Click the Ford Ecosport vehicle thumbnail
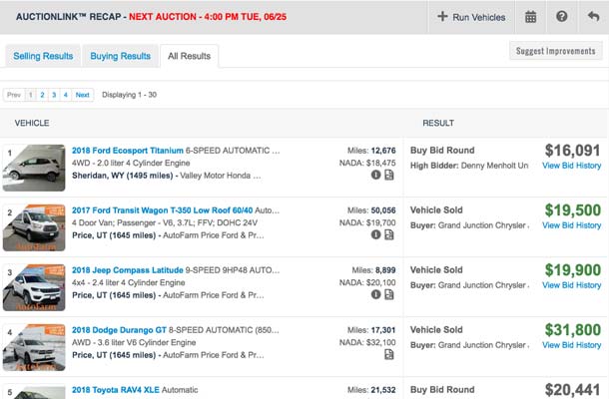This screenshot has width=609, height=399. click(x=34, y=168)
